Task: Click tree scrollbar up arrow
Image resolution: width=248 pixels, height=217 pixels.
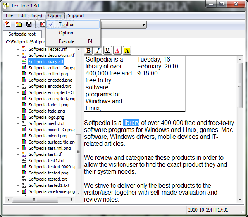Action: click(79, 50)
